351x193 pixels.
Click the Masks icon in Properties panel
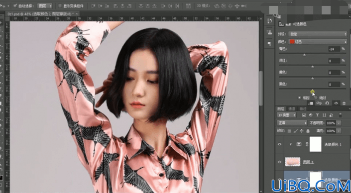pos(288,24)
